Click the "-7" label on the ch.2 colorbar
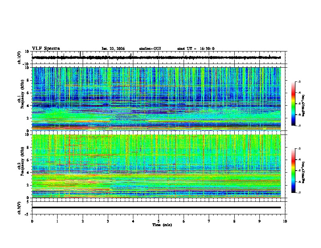 (299, 192)
